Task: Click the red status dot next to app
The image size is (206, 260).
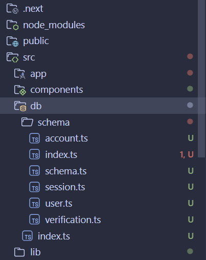Action: [190, 73]
